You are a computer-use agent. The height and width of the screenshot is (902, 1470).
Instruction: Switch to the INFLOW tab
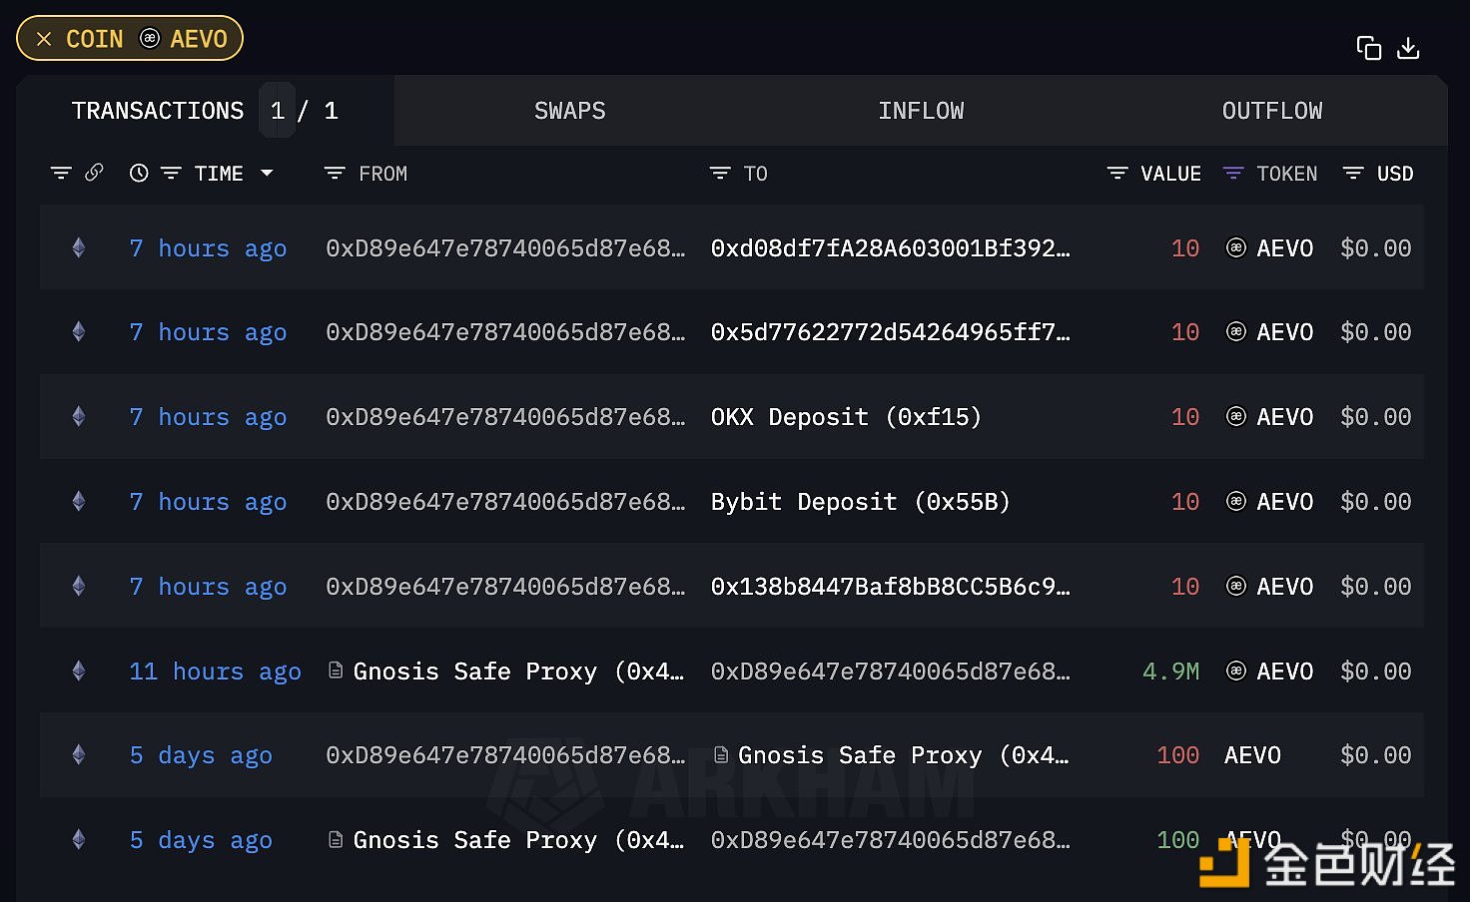(921, 111)
